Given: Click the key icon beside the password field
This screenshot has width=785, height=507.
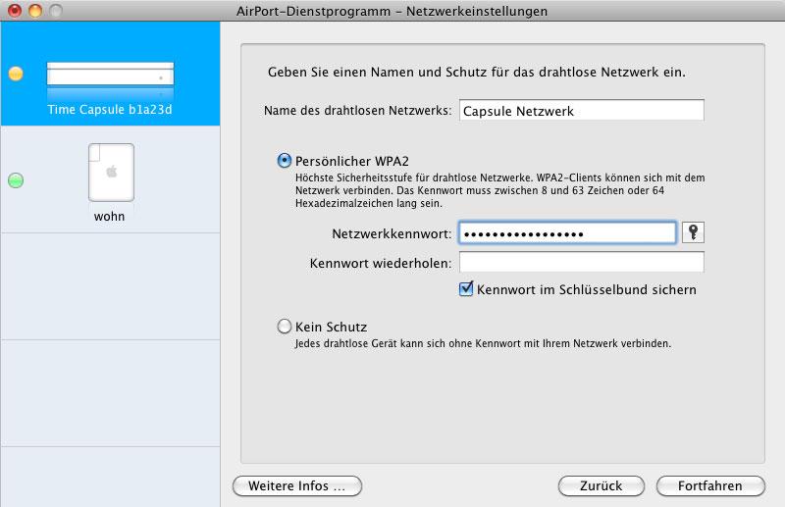Looking at the screenshot, I should 693,232.
